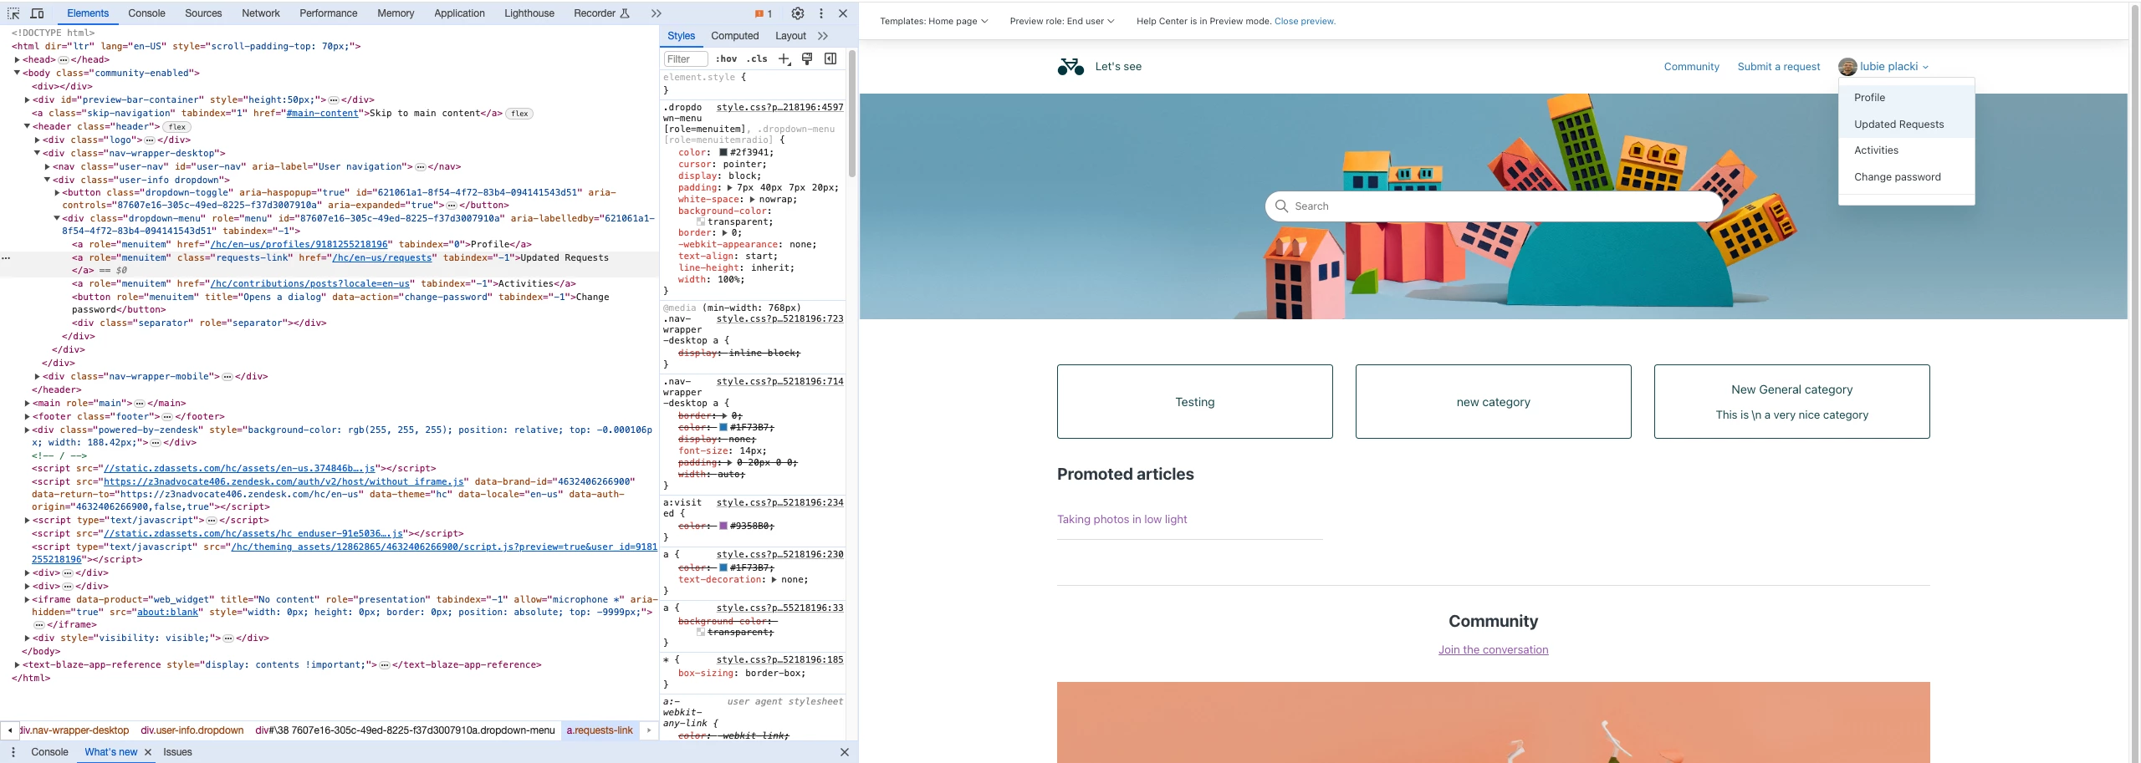Toggle :hov element state panel

pos(726,58)
